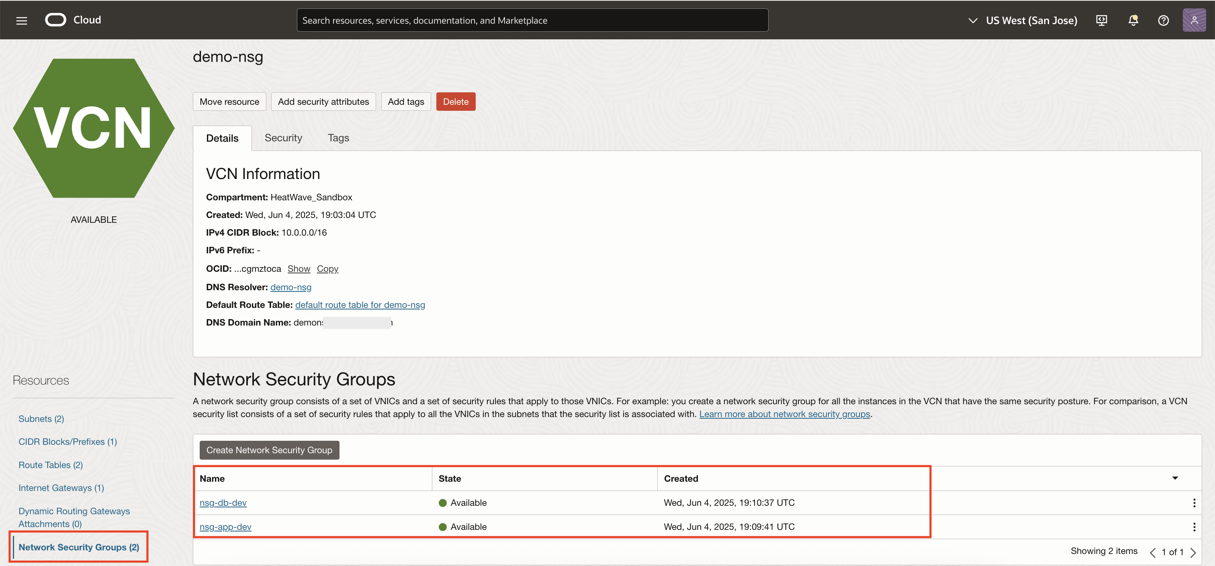
Task: Switch to the Security tab
Action: 284,138
